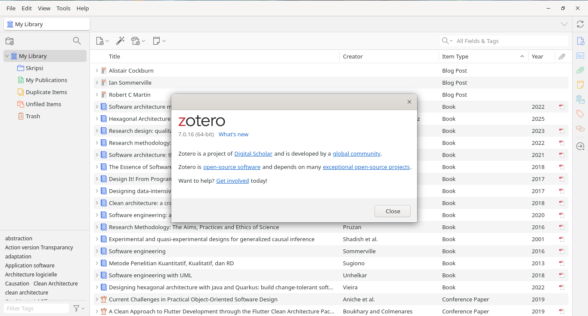Click PDF icon on Shadish et al. row
Viewport: 588px width, 316px height.
(562, 239)
